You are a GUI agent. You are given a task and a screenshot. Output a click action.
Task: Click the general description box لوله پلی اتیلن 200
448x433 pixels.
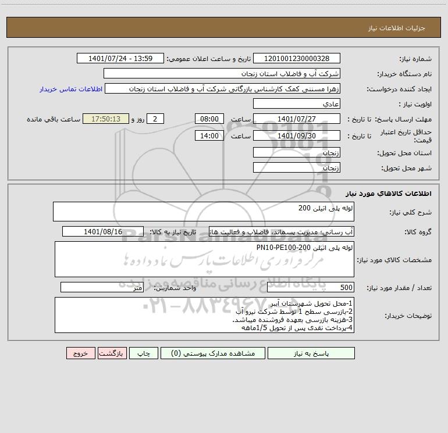204,212
